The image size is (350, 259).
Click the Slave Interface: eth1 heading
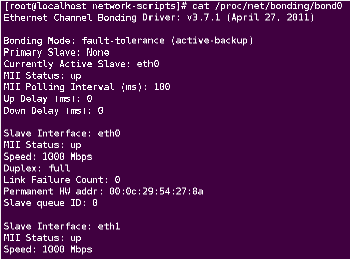62,227
